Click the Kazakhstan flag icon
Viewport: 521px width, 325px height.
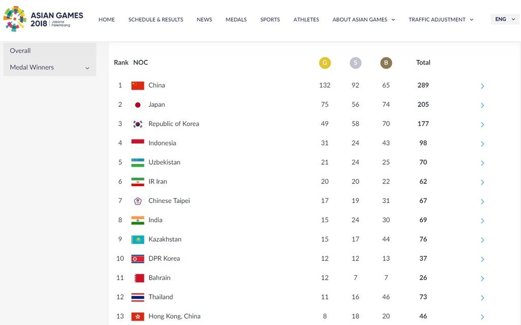coord(138,239)
